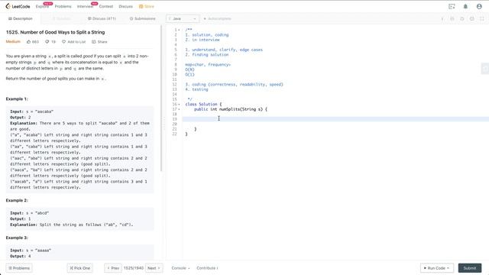Switch to the Discuss (471) tab
The image size is (489, 275).
point(102,18)
